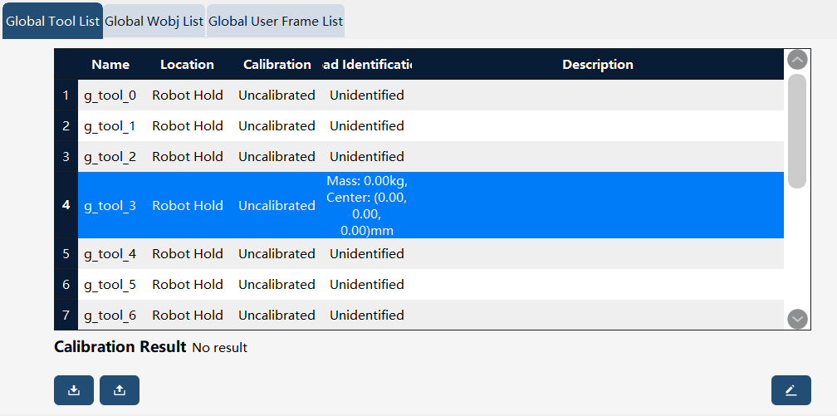Screen dimensions: 837x416
Task: Click the scroll down arrow of the tool table
Action: tap(797, 319)
